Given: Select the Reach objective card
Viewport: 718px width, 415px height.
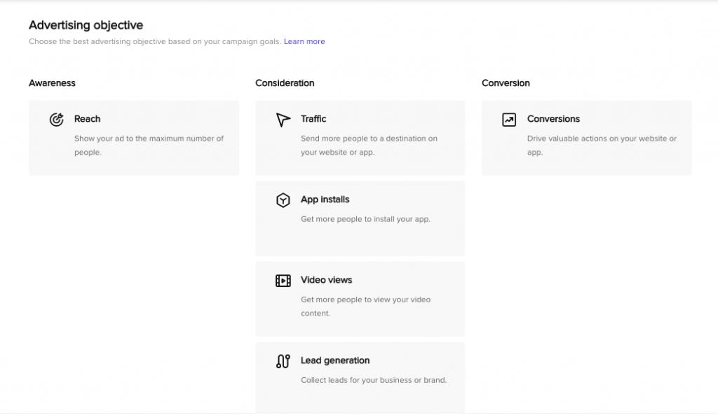Looking at the screenshot, I should [x=134, y=138].
